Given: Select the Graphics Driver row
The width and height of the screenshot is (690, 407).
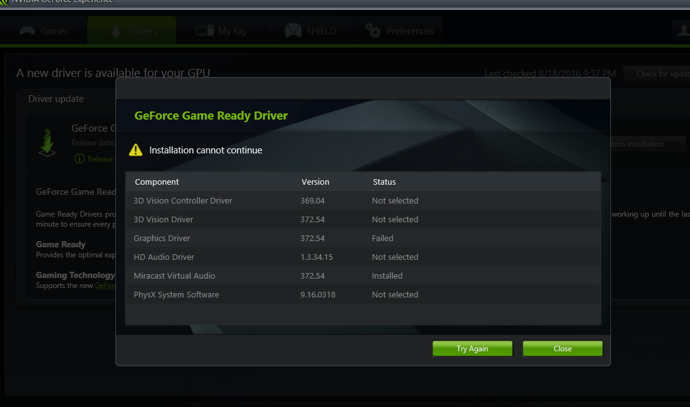Looking at the screenshot, I should coord(363,238).
